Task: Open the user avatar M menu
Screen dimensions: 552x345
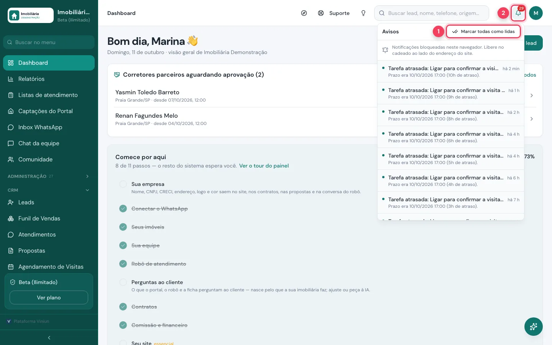Action: [x=536, y=13]
